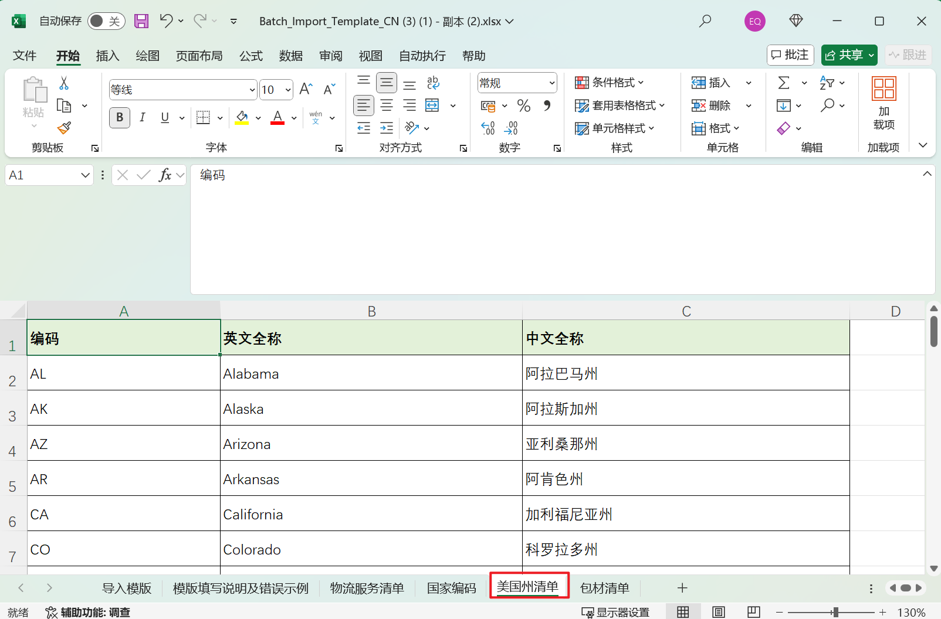
Task: Apply percent style format
Action: pyautogui.click(x=524, y=106)
